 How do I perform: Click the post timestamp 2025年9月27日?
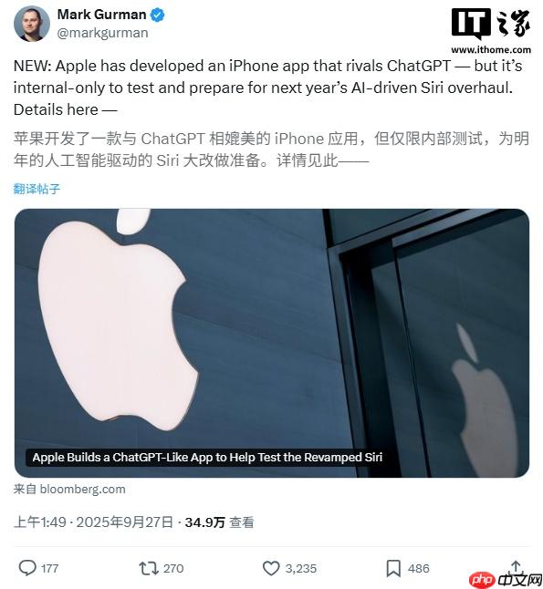[124, 522]
